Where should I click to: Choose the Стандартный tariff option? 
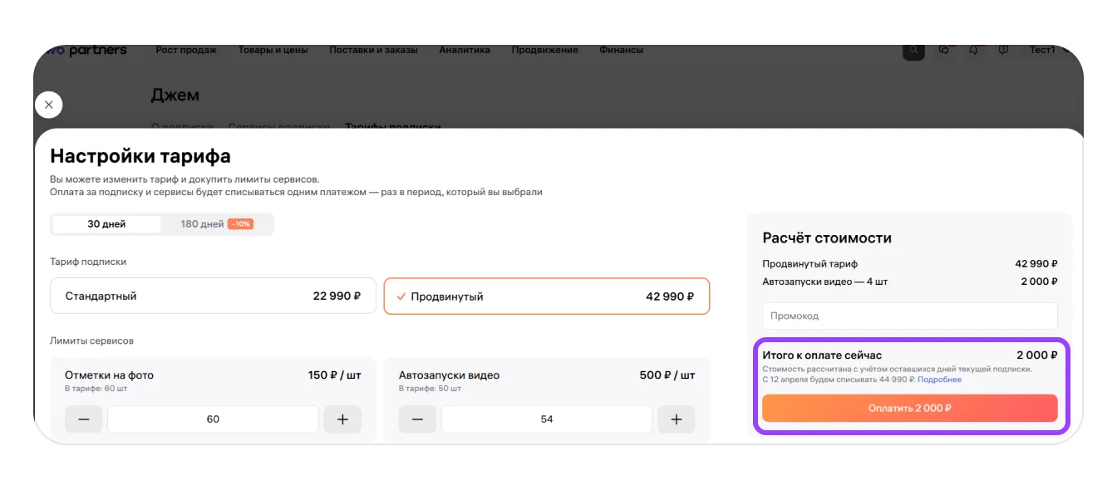tap(213, 296)
